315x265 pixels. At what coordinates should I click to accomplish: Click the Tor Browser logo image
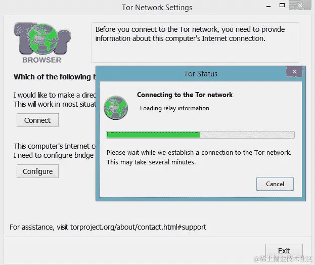42,43
